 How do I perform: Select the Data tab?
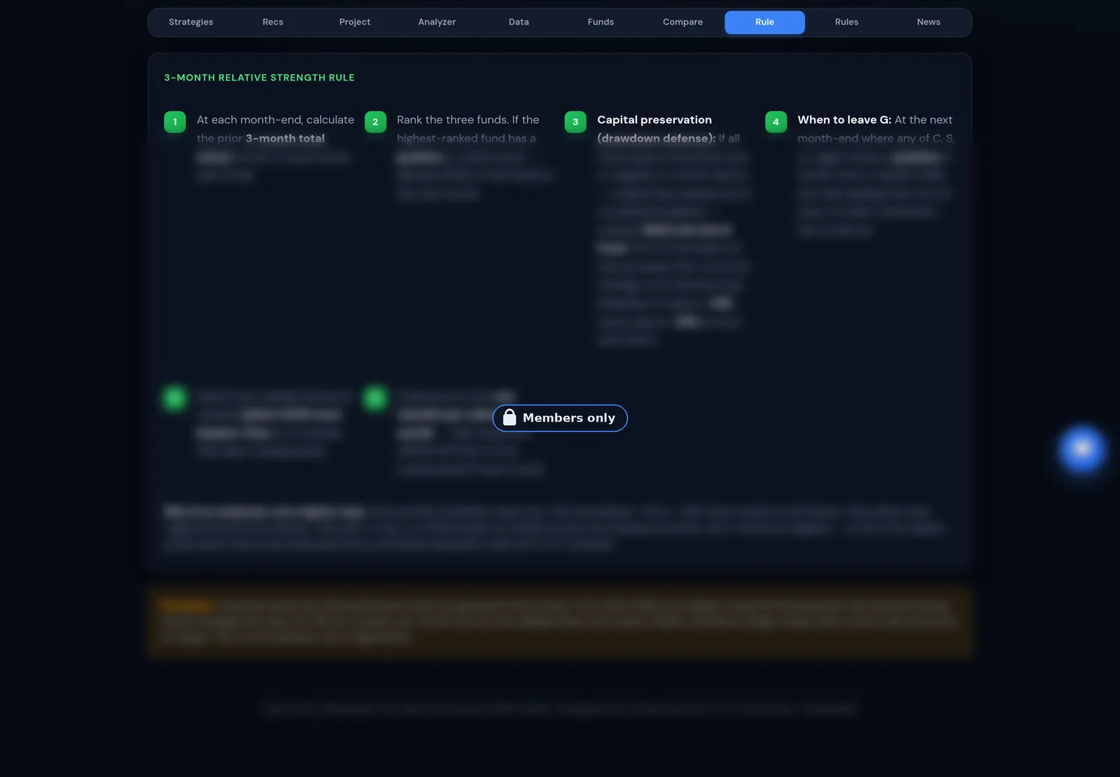point(519,22)
